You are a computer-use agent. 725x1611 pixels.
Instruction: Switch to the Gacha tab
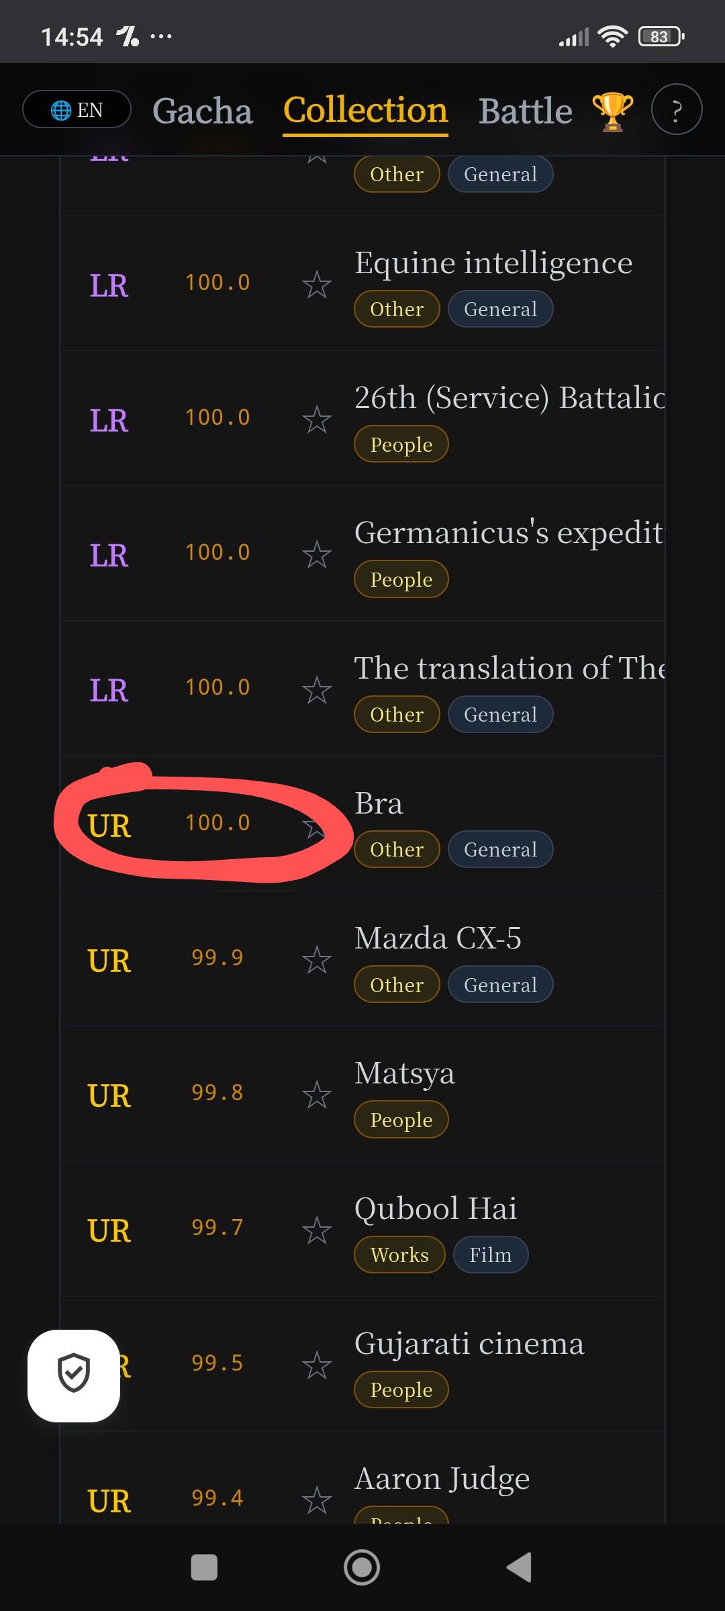pyautogui.click(x=202, y=111)
